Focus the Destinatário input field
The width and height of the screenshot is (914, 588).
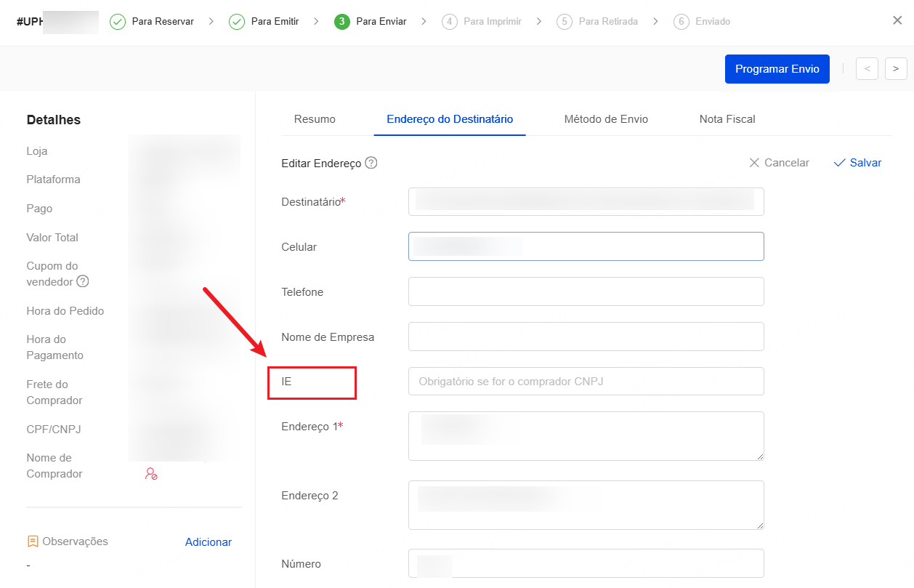(586, 201)
